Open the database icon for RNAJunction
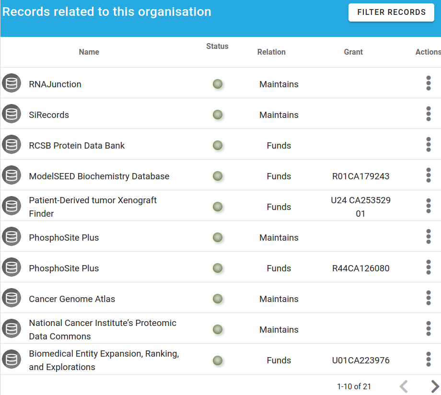 12,83
